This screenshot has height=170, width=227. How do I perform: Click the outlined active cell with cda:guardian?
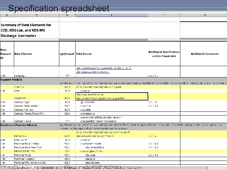[112, 96]
